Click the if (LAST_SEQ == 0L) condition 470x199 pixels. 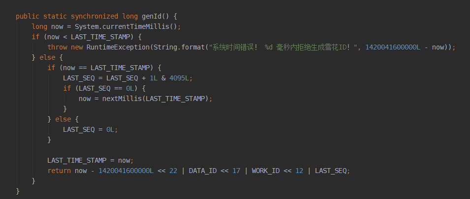[x=102, y=88]
